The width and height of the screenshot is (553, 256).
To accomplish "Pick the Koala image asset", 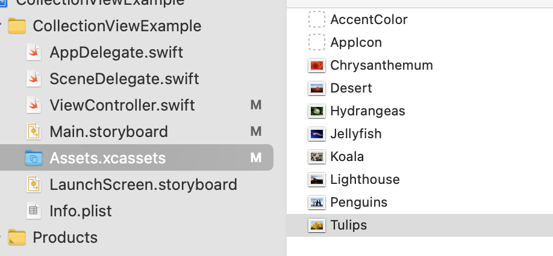I will pos(347,157).
